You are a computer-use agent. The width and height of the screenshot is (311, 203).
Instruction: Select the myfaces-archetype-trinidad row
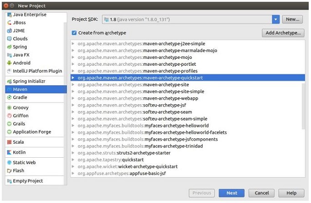tap(188, 146)
